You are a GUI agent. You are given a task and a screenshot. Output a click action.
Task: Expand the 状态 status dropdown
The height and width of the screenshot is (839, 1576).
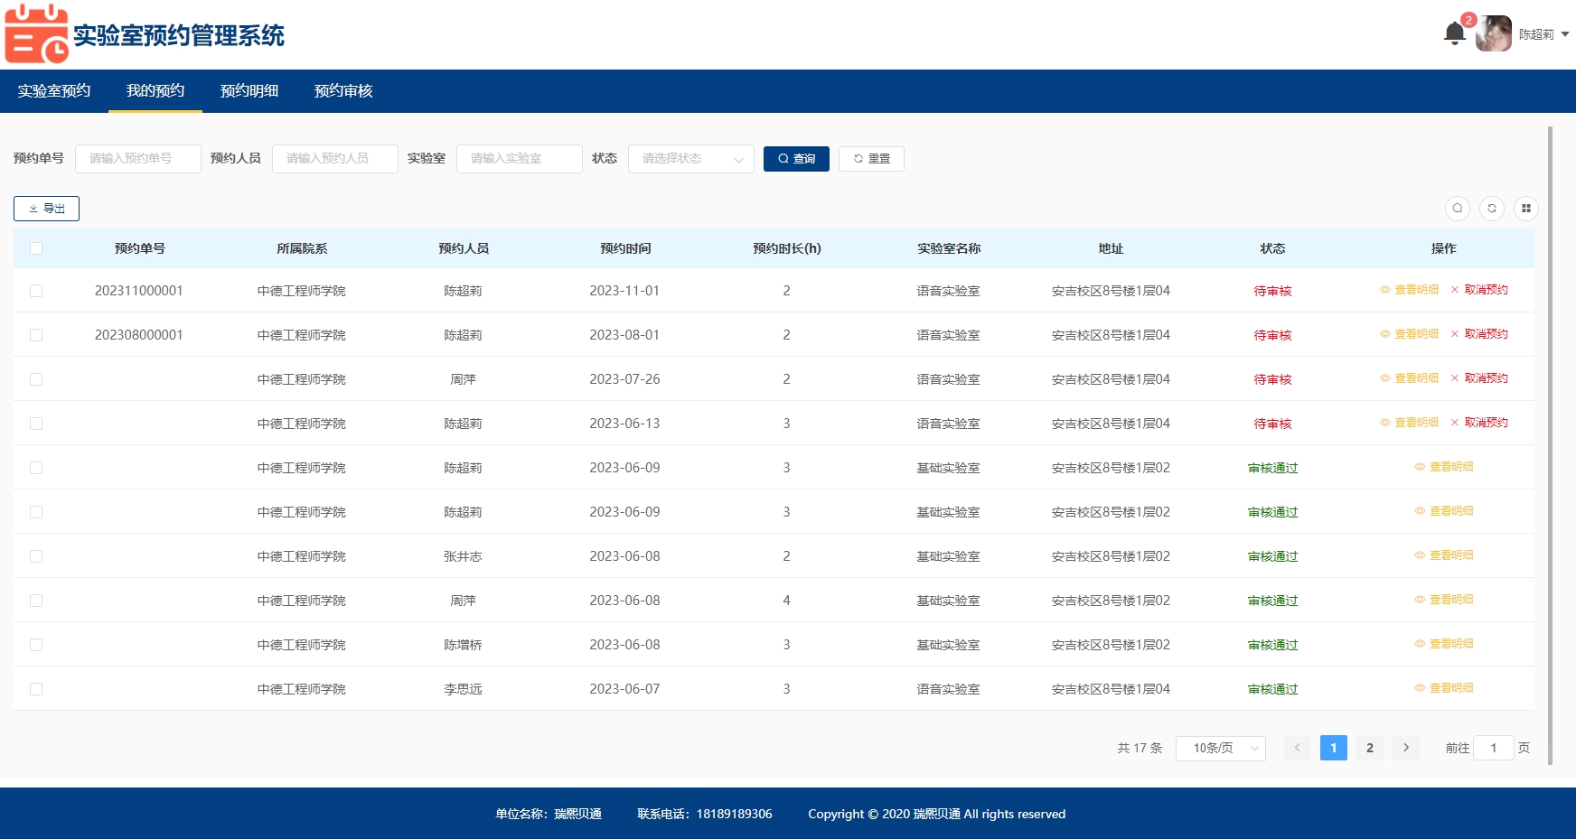click(690, 159)
